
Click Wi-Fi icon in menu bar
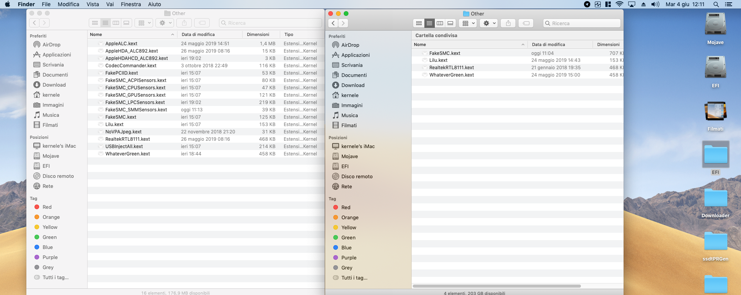tap(619, 4)
